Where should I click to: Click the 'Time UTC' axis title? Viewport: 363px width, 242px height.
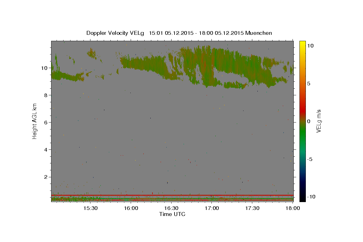click(x=172, y=214)
